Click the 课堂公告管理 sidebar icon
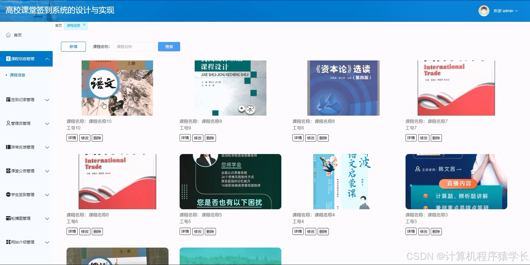 point(8,171)
